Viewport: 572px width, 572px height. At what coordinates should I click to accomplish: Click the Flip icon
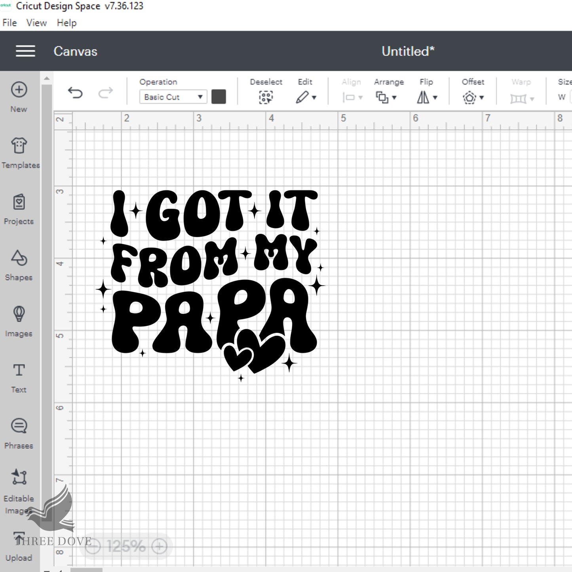point(423,97)
